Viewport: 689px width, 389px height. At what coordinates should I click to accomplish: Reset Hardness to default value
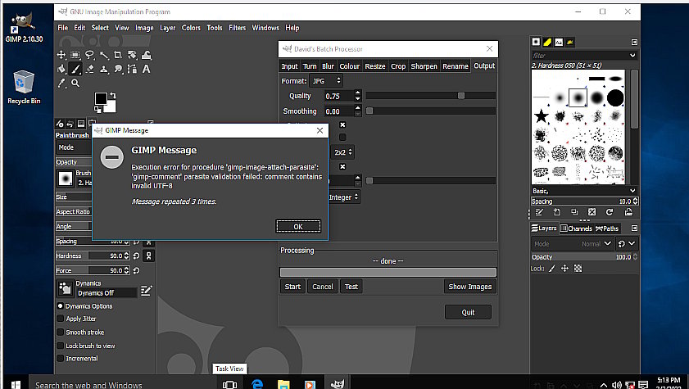136,256
